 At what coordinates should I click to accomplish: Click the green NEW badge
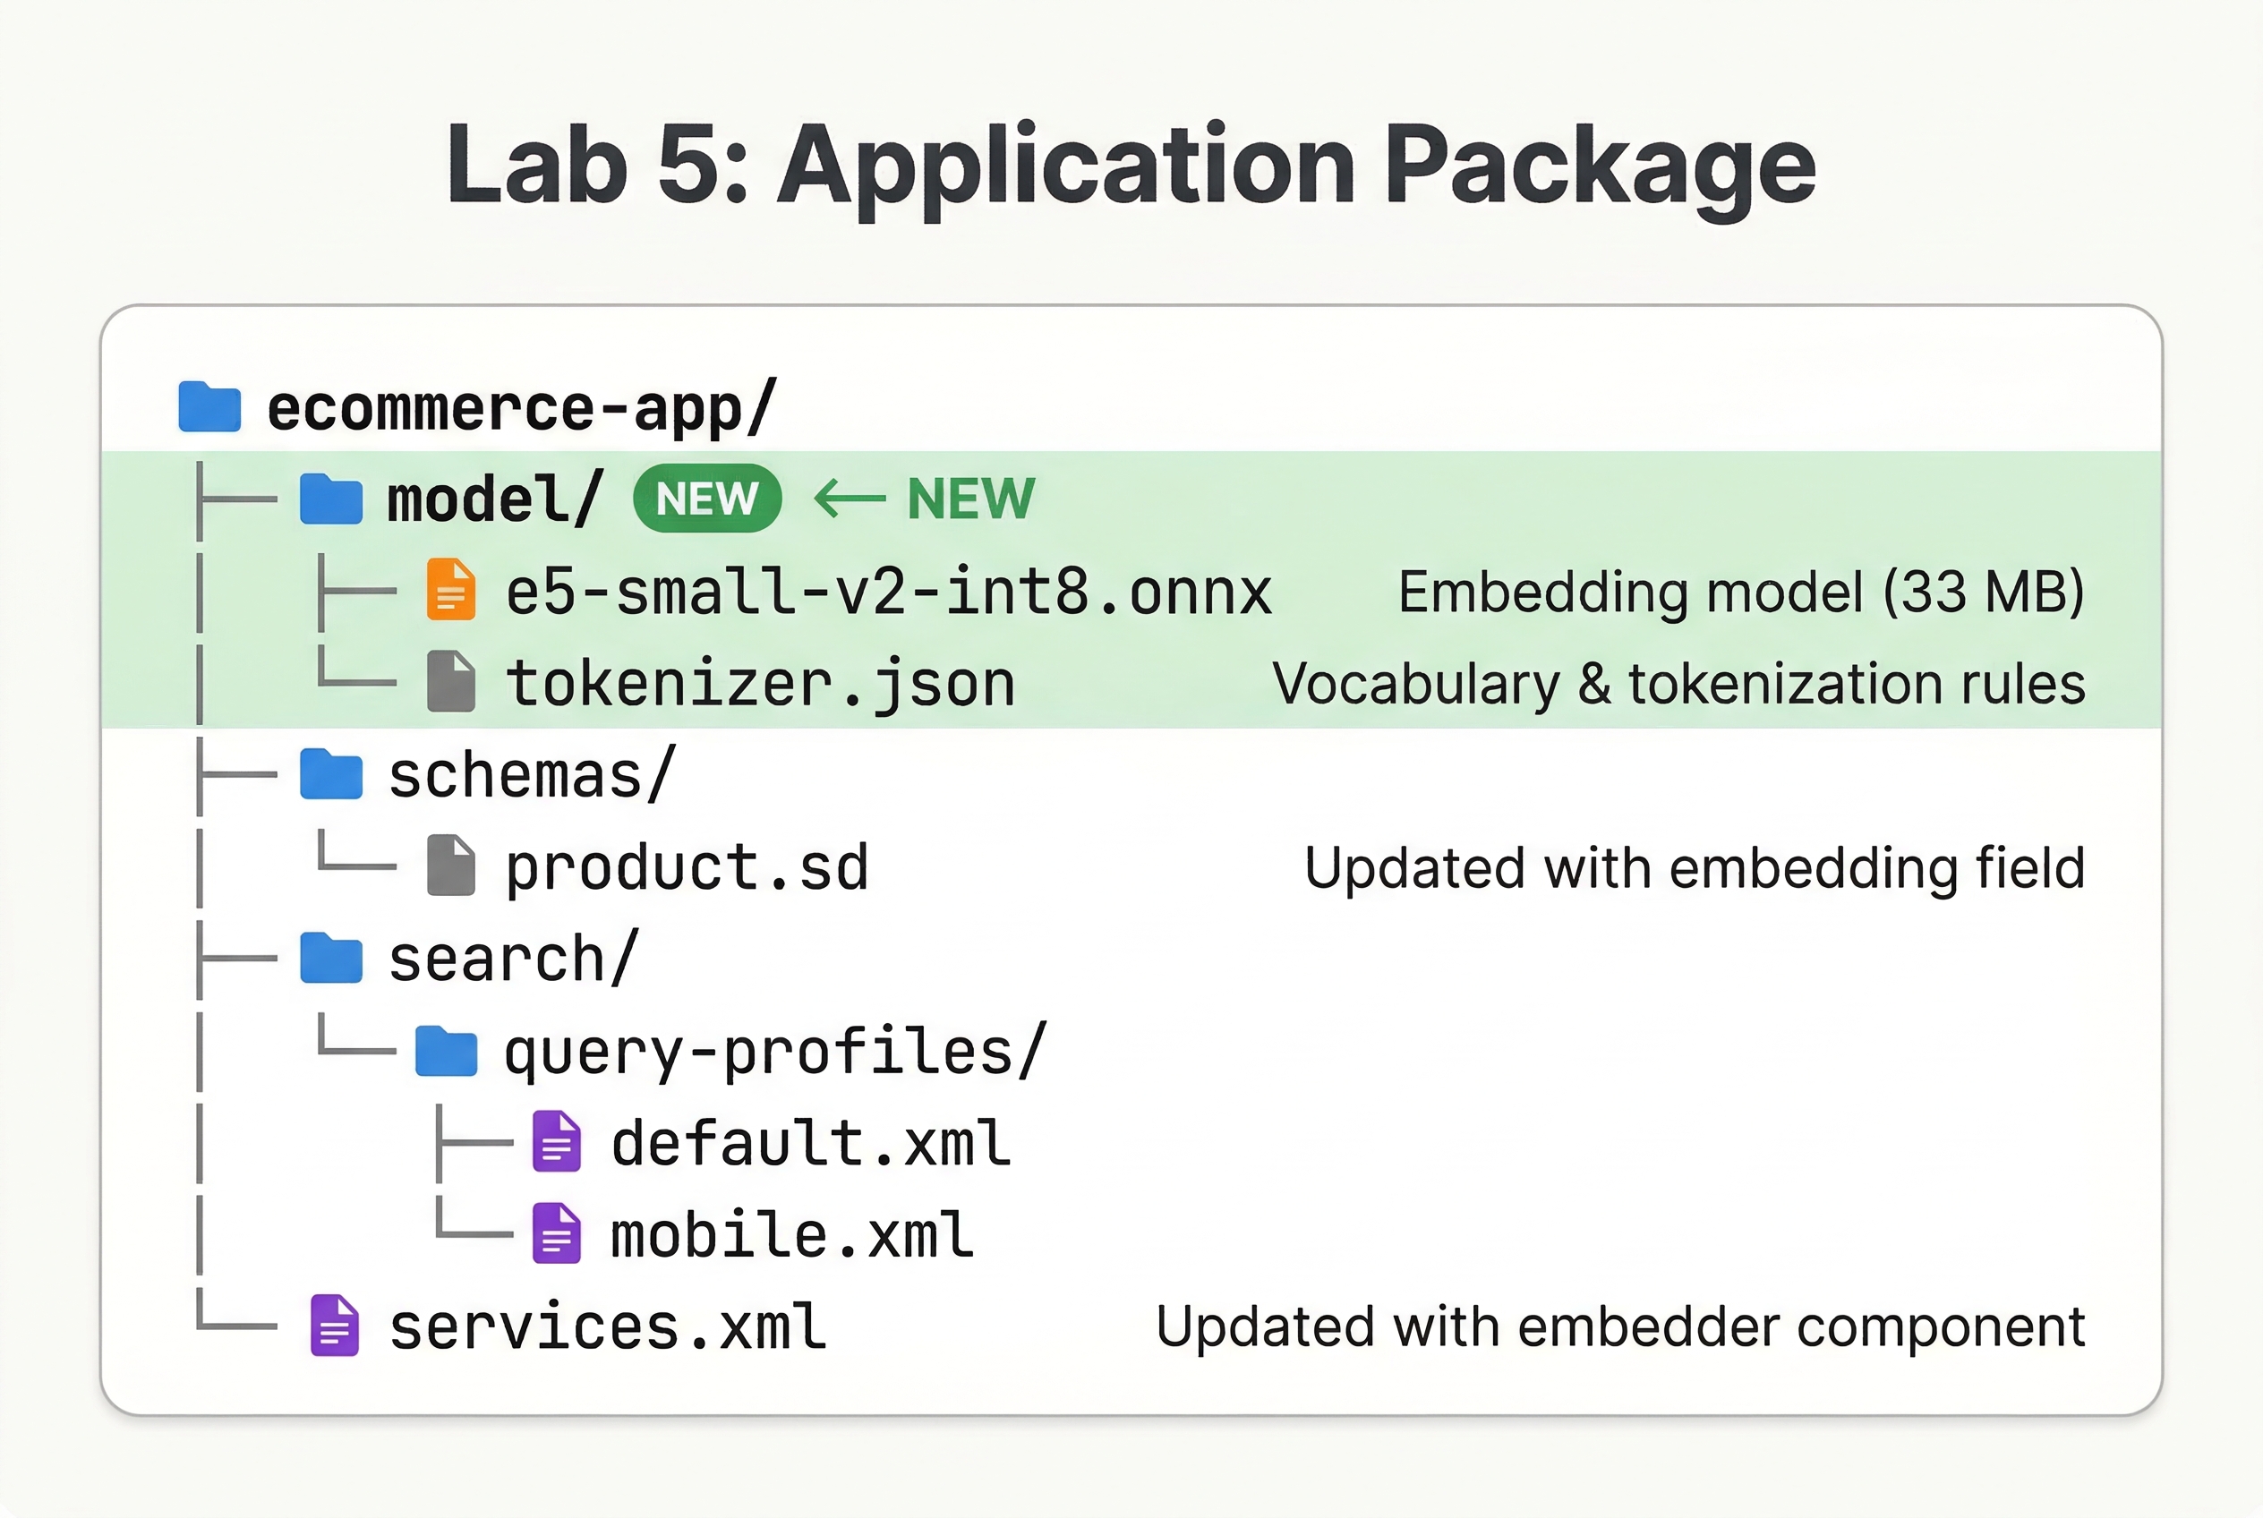tap(706, 498)
